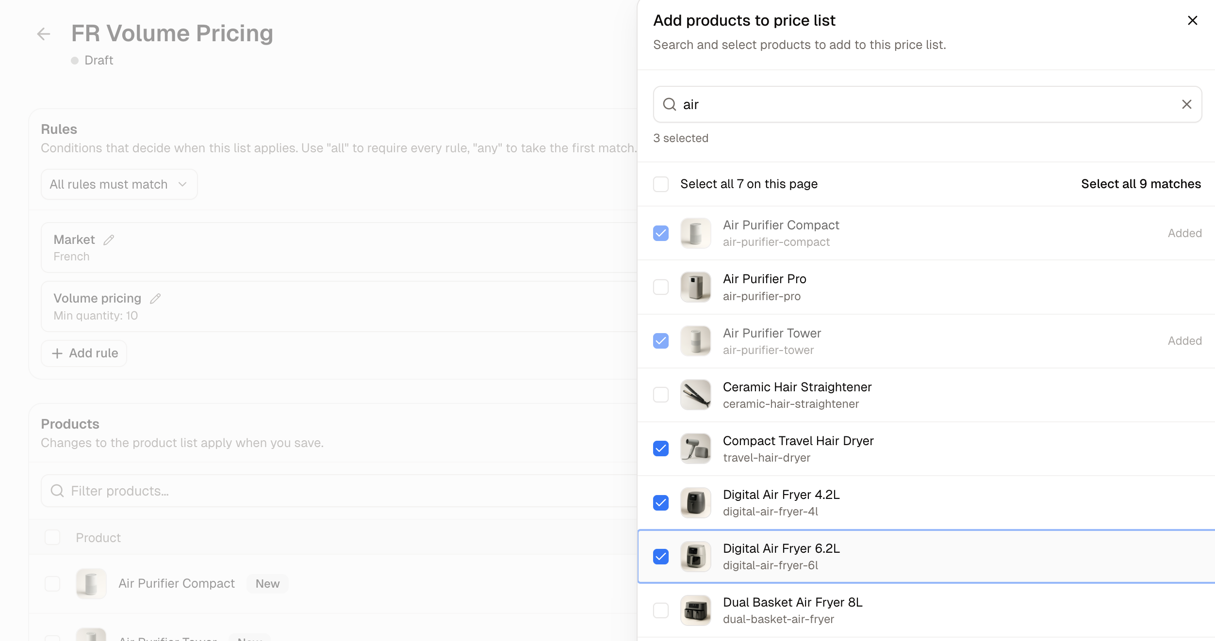Click Digital Air Fryer 6.2L thumbnail
Screen dimensions: 1215x641
695,557
